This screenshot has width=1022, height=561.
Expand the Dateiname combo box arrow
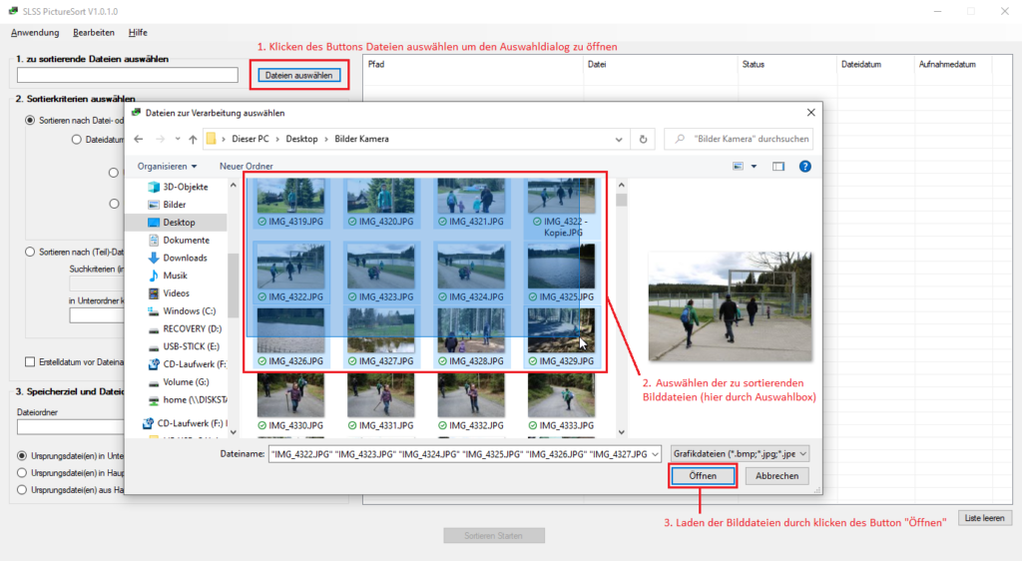point(655,454)
